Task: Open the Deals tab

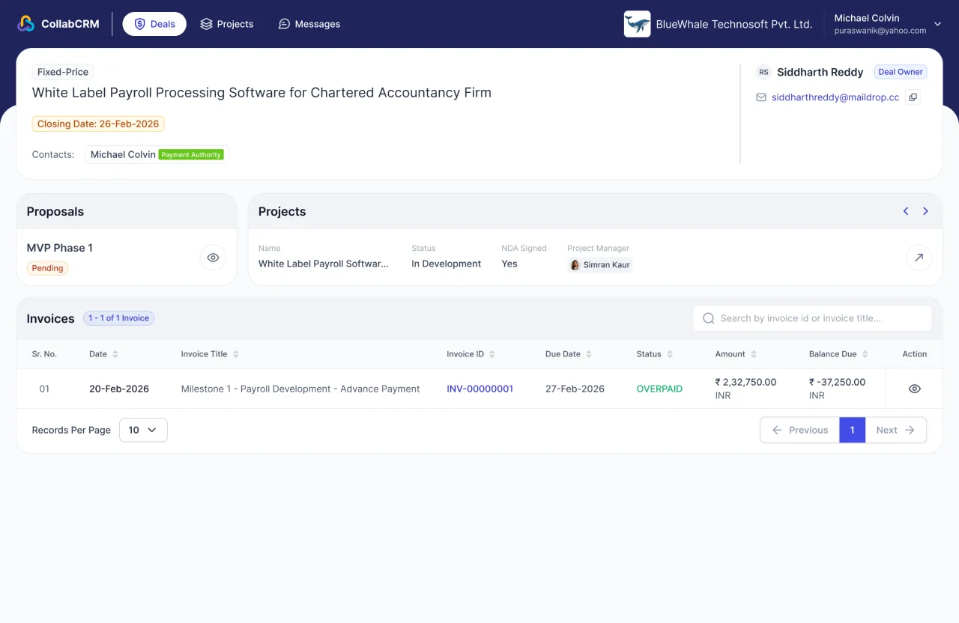Action: tap(154, 24)
